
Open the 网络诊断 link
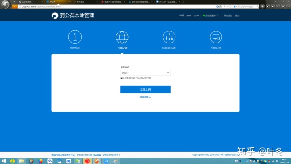pyautogui.click(x=145, y=97)
